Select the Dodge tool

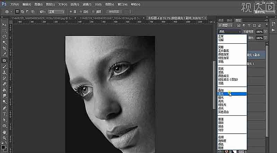pyautogui.click(x=4, y=102)
